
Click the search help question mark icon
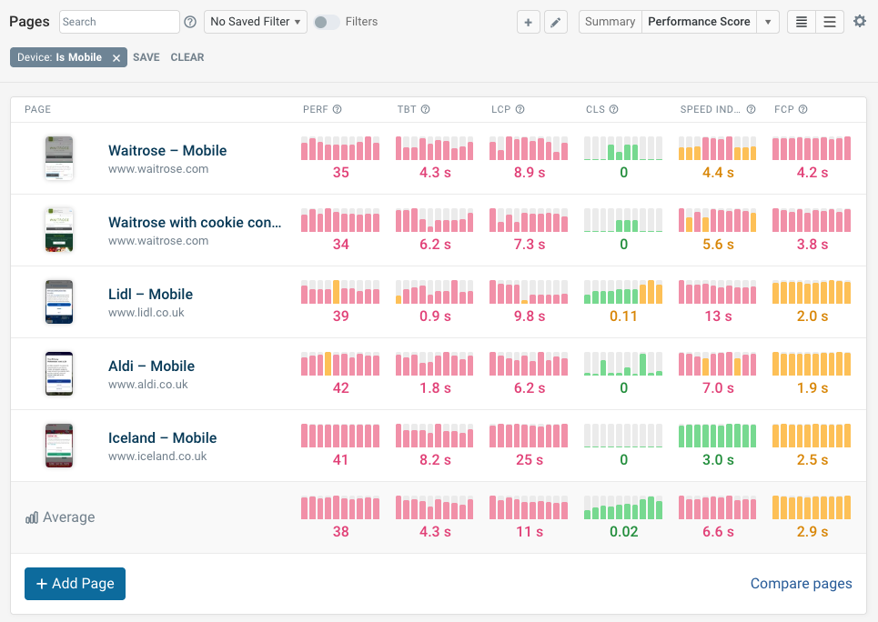click(190, 22)
